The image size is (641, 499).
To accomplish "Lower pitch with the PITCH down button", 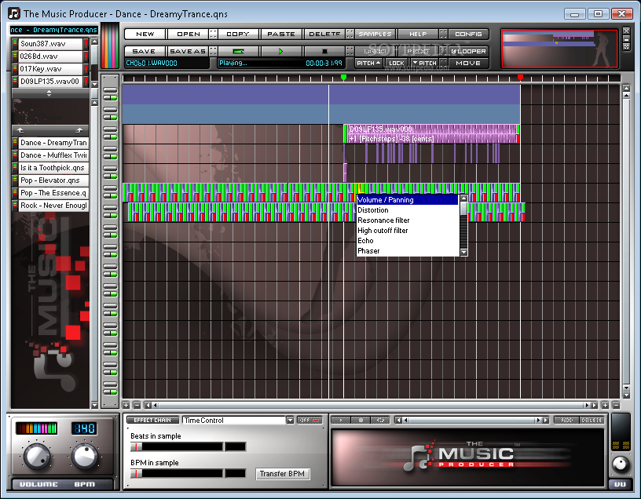I will tap(424, 64).
